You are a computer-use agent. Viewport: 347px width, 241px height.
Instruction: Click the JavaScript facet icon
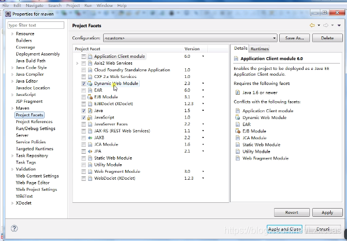coord(90,117)
